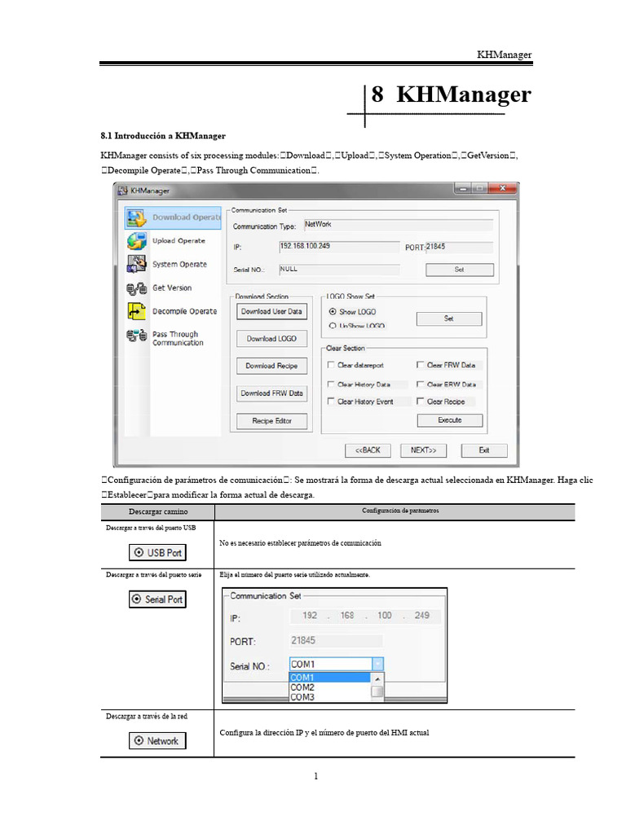Screen dimensions: 626x834
Task: Click the Pass Through Communication icon
Action: (x=137, y=336)
